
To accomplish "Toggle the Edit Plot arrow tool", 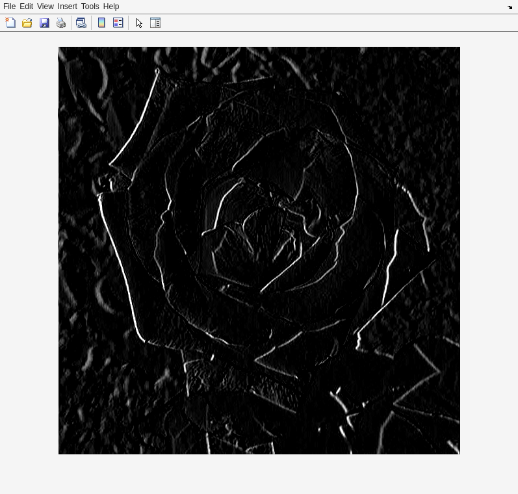I will (139, 23).
